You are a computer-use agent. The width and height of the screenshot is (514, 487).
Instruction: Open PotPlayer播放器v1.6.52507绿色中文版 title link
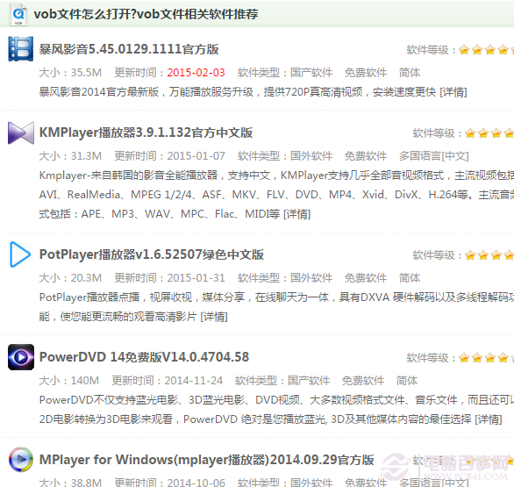[x=151, y=254]
